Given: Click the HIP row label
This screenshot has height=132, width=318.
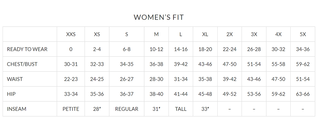Looking at the screenshot, I should click(11, 94).
